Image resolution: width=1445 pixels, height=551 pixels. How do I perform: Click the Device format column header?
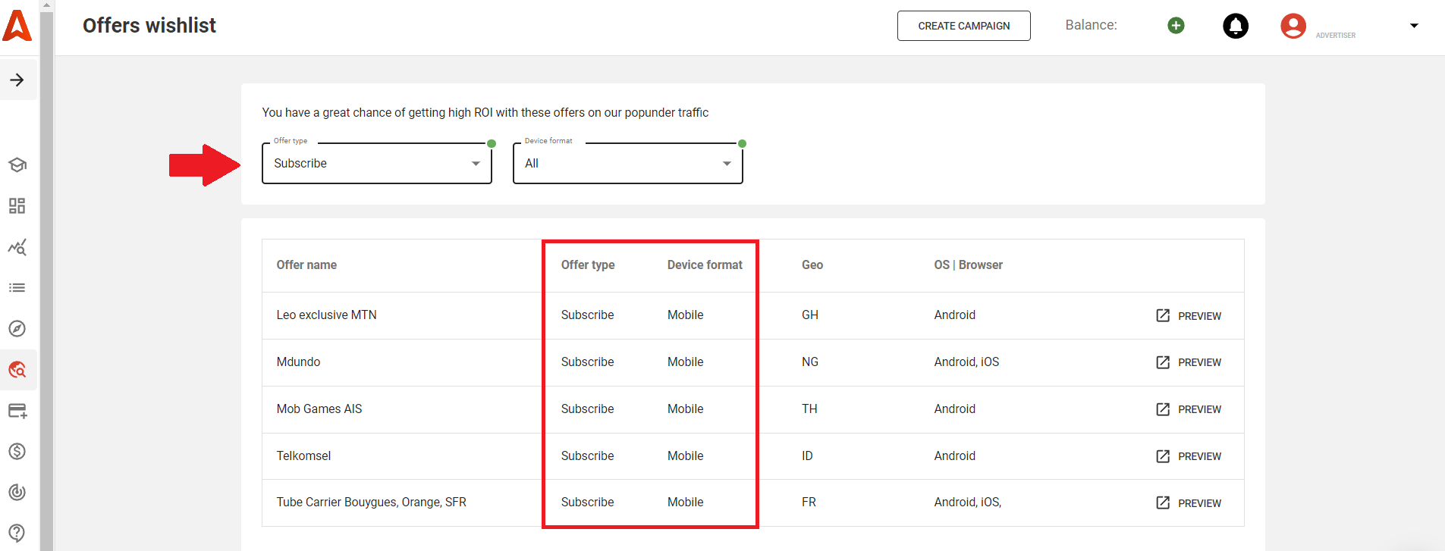[x=705, y=265]
